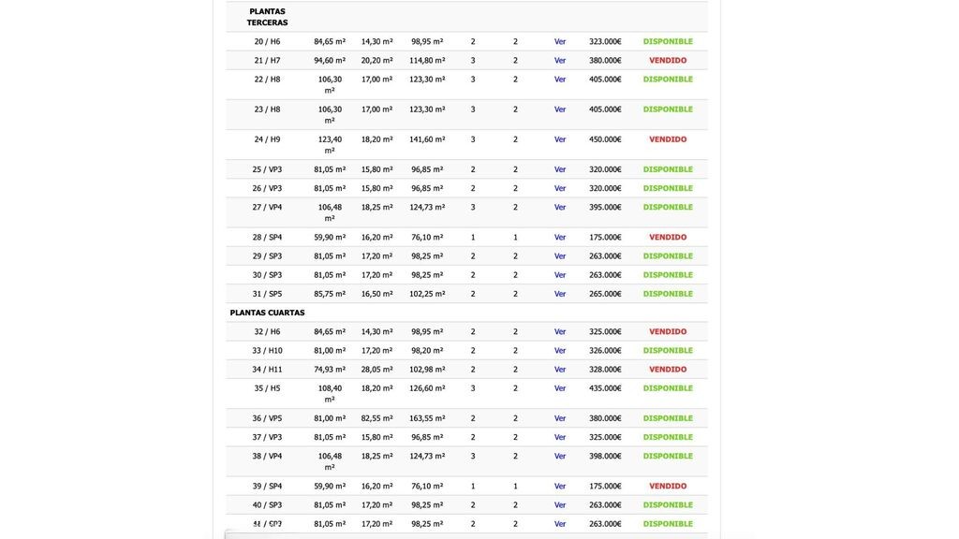Click DISPONIBLE status of unit 23 / H8
The height and width of the screenshot is (539, 959).
pos(668,109)
